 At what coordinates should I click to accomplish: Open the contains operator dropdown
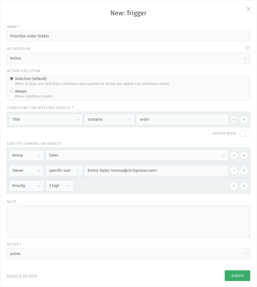[x=109, y=120]
